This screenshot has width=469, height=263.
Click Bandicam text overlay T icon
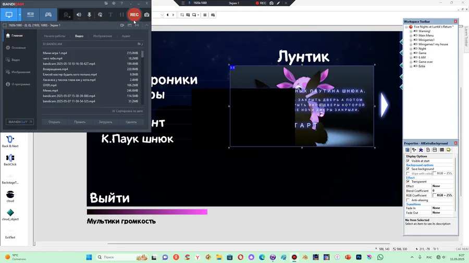[110, 15]
